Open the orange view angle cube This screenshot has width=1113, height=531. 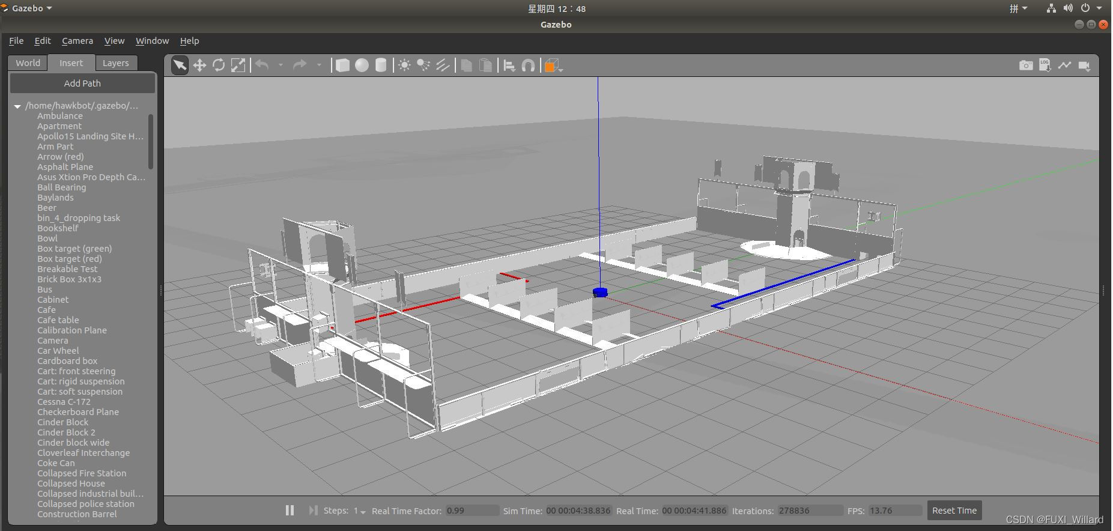click(551, 65)
